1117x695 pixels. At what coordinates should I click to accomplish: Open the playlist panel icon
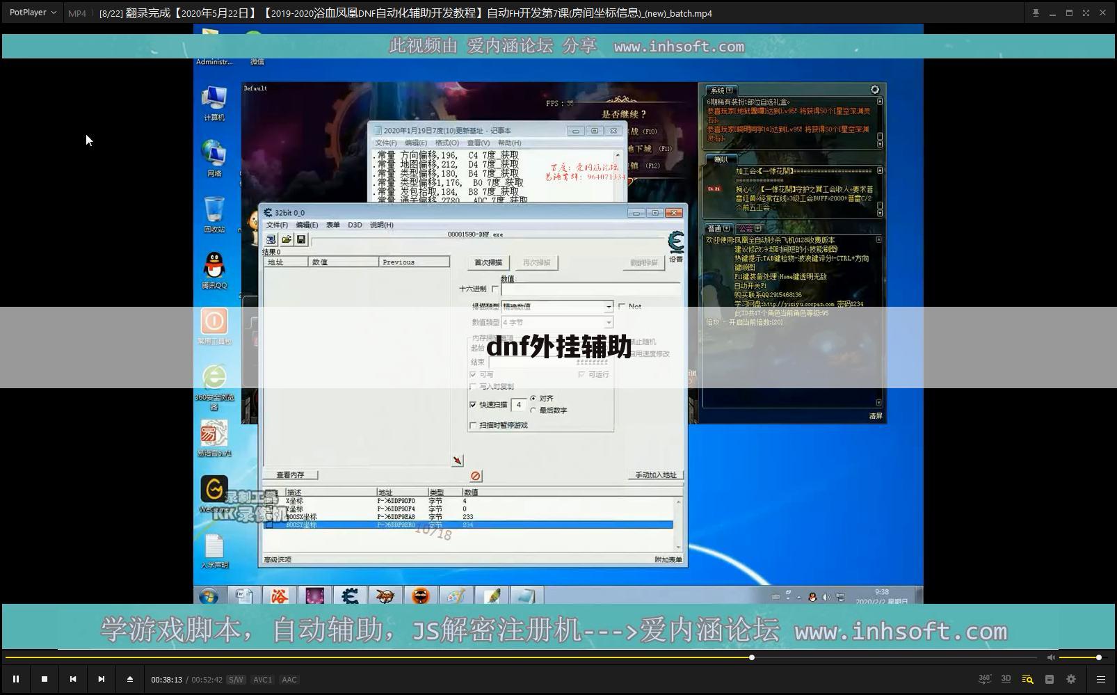coord(1050,679)
